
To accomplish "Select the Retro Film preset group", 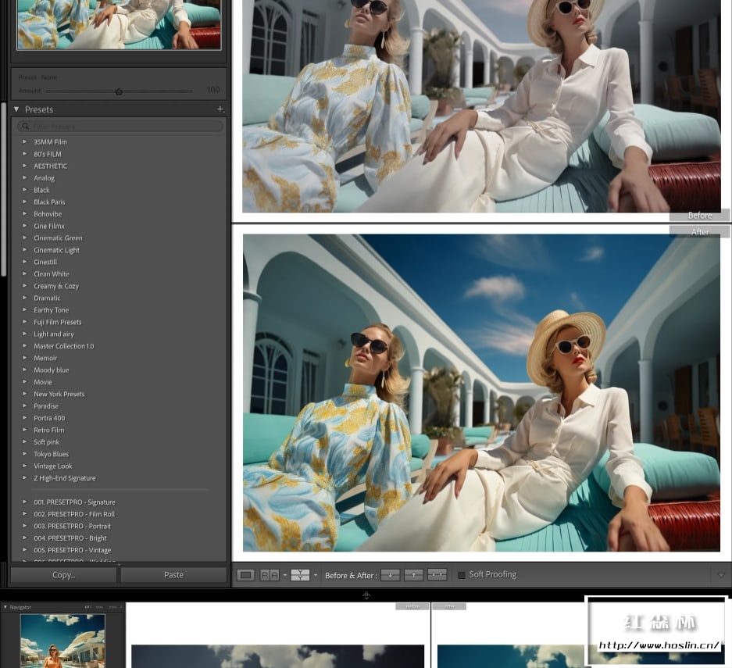I will [49, 430].
